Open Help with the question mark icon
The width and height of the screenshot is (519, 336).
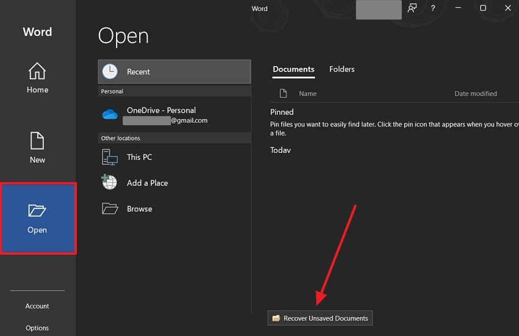pos(433,9)
